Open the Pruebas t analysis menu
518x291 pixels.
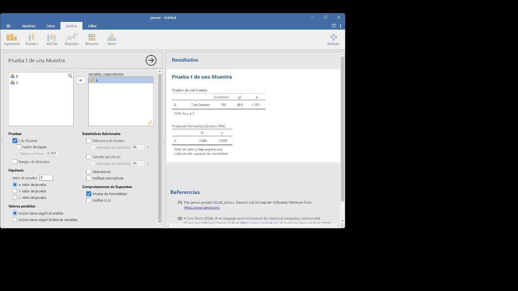pyautogui.click(x=32, y=39)
